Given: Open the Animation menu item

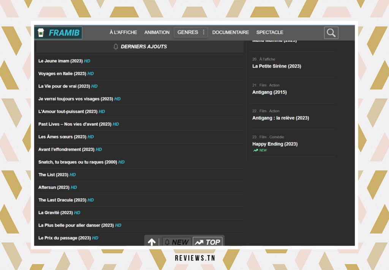Looking at the screenshot, I should [x=157, y=32].
